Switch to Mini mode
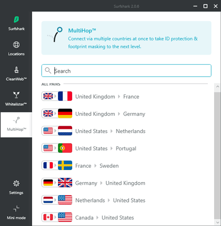 (16, 212)
